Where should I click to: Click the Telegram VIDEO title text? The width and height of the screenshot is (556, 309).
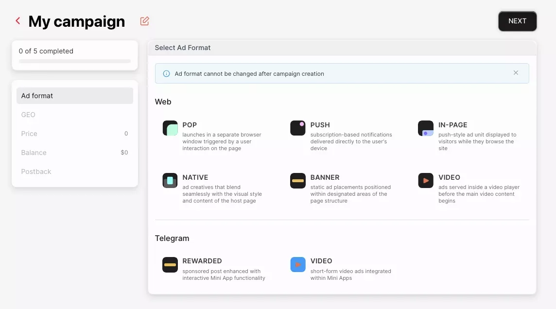point(321,261)
